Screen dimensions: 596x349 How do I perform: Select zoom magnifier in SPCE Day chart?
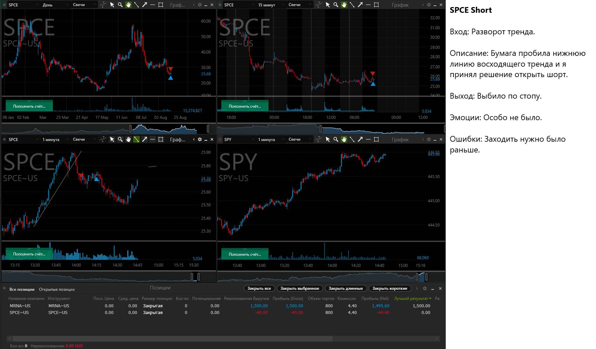[120, 5]
